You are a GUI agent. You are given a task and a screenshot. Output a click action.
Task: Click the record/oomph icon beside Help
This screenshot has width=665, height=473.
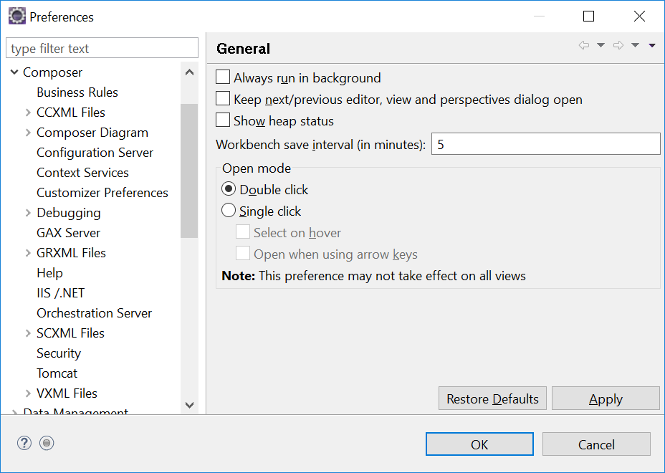[47, 443]
